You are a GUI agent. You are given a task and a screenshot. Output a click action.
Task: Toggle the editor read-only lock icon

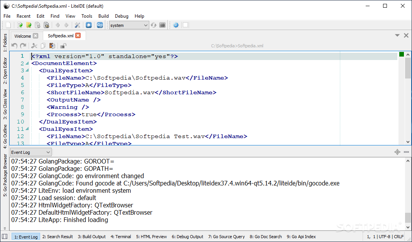pos(63,46)
